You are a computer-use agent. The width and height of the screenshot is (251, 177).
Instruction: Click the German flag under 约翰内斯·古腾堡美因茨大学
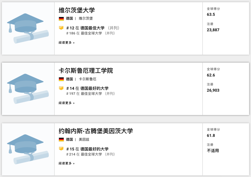coord(61,140)
